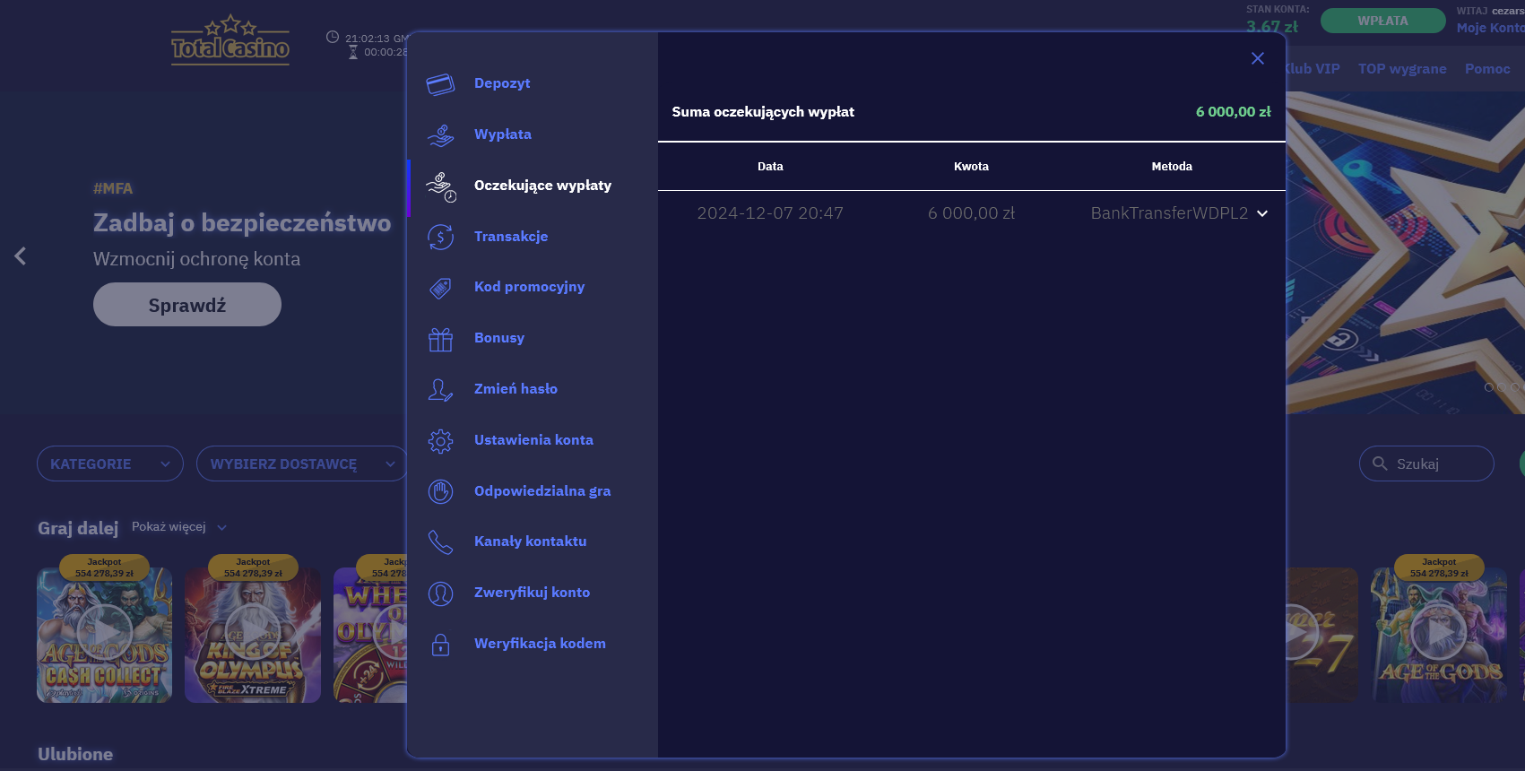Click the Ustawienia konta gear icon
This screenshot has height=771, width=1525.
click(x=440, y=441)
